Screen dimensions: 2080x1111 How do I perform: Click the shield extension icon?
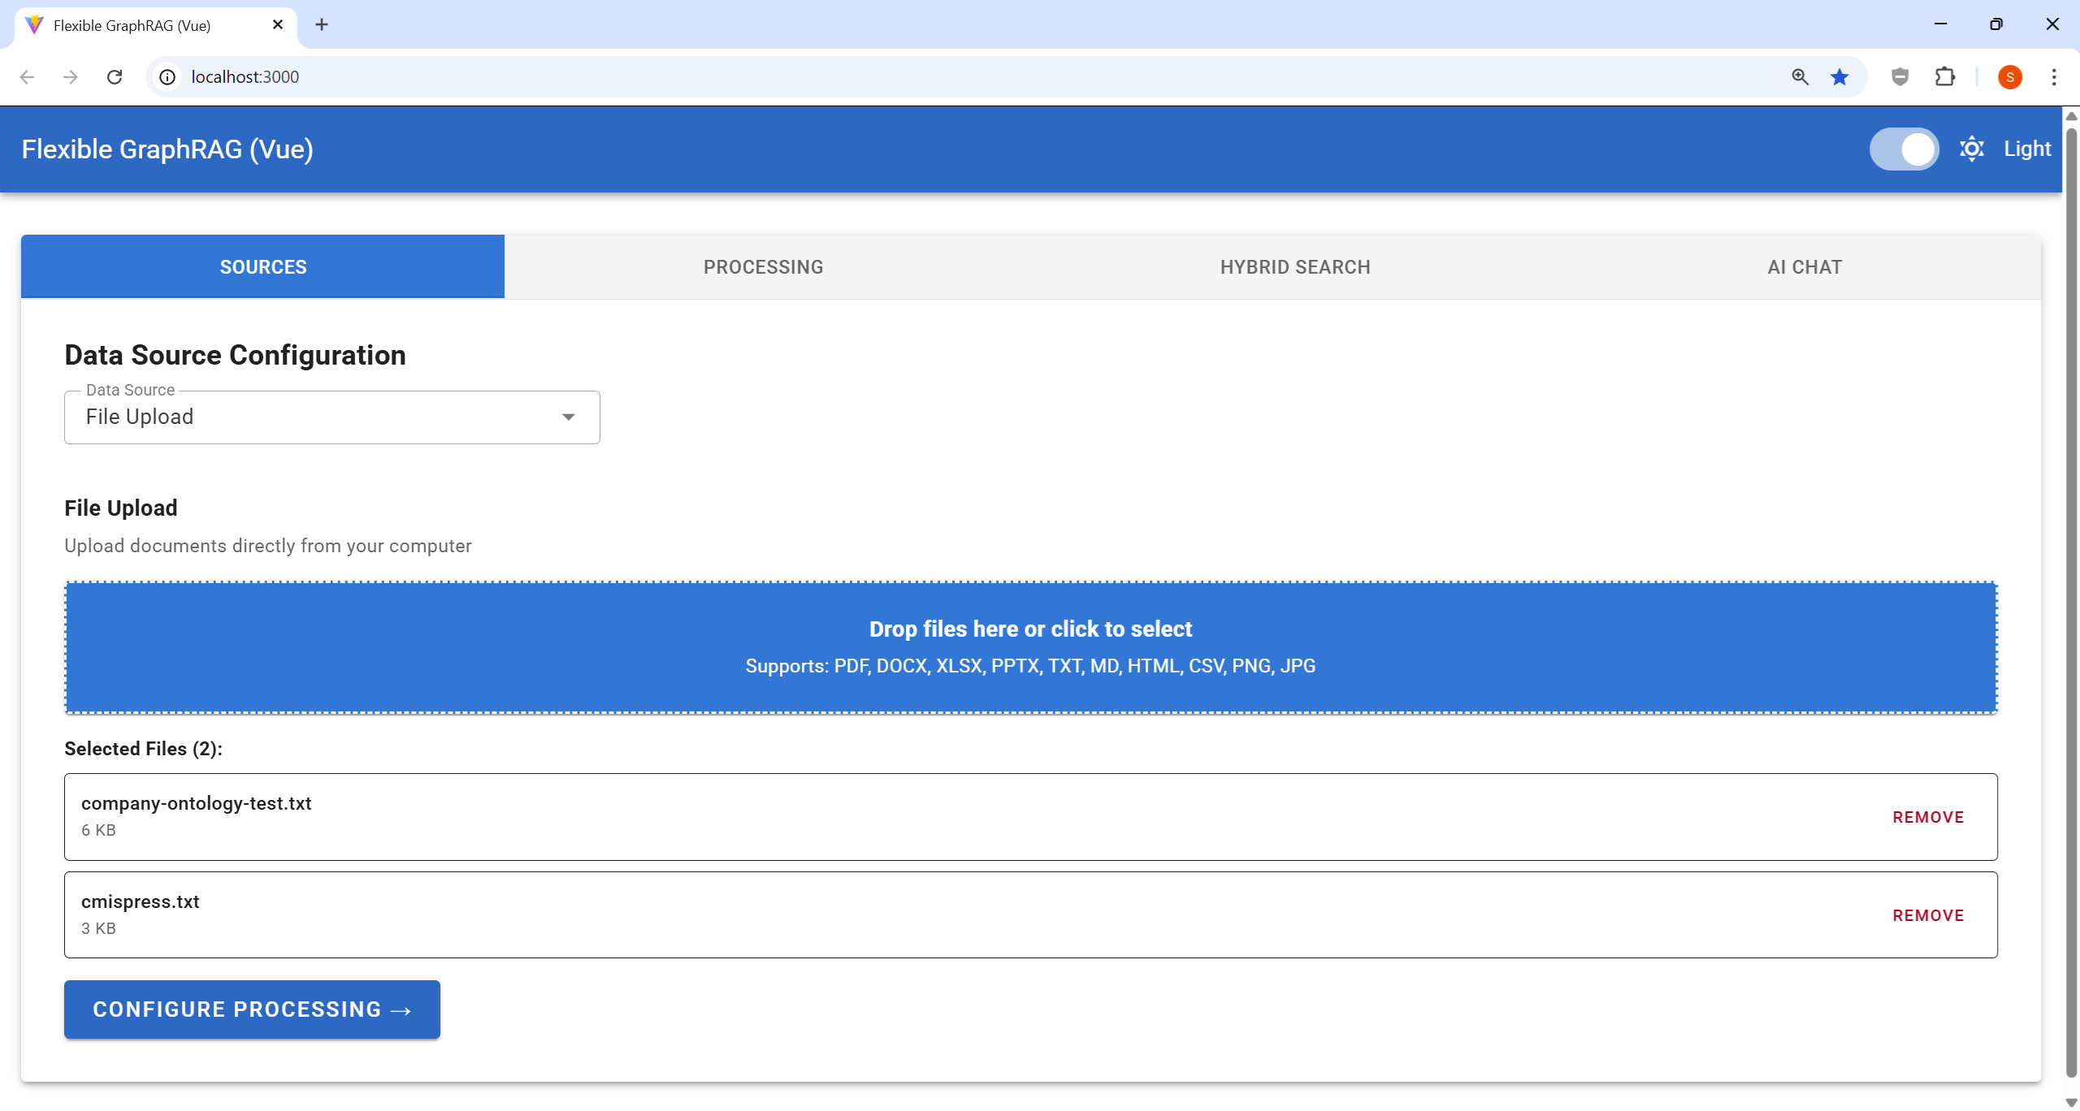click(1900, 77)
